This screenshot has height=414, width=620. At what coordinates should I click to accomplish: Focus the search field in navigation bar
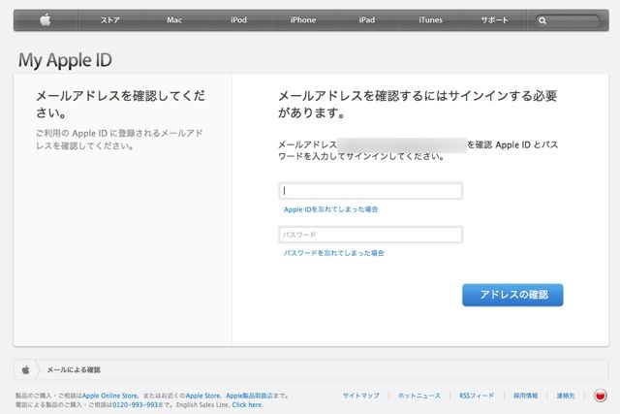568,20
